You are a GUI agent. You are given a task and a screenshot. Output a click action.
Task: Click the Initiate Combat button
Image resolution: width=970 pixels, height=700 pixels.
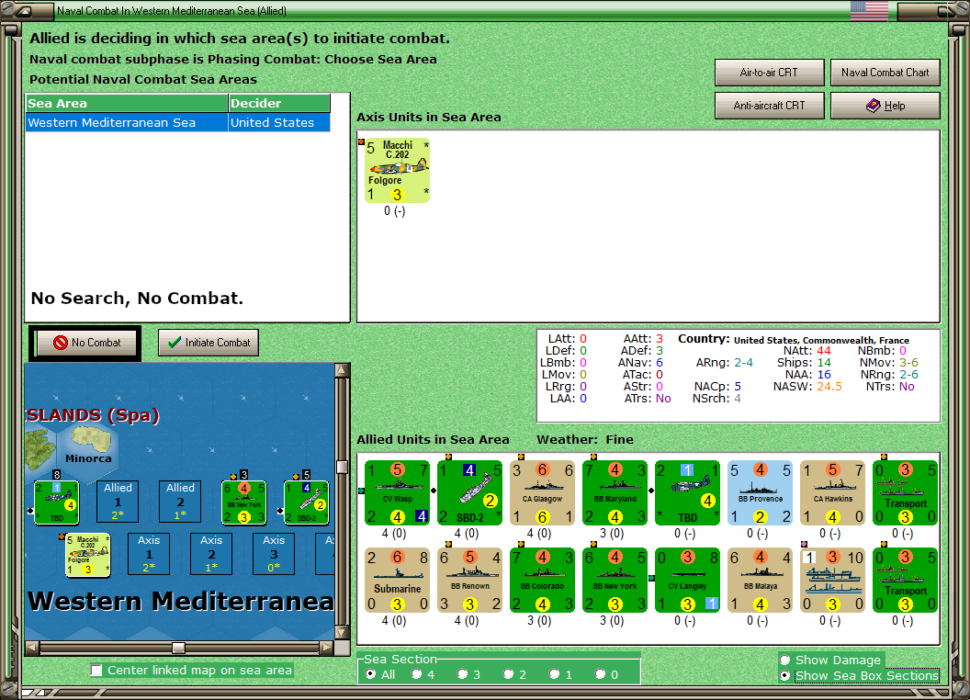209,343
